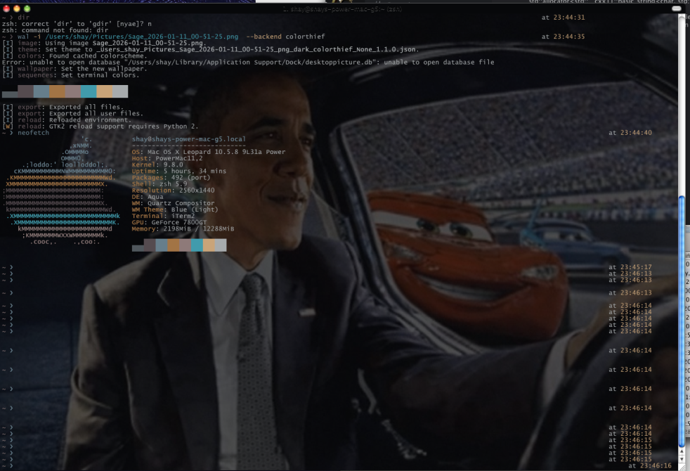The width and height of the screenshot is (690, 471).
Task: Click 'GPU: GeForce 7800GT' line
Action: pos(169,222)
